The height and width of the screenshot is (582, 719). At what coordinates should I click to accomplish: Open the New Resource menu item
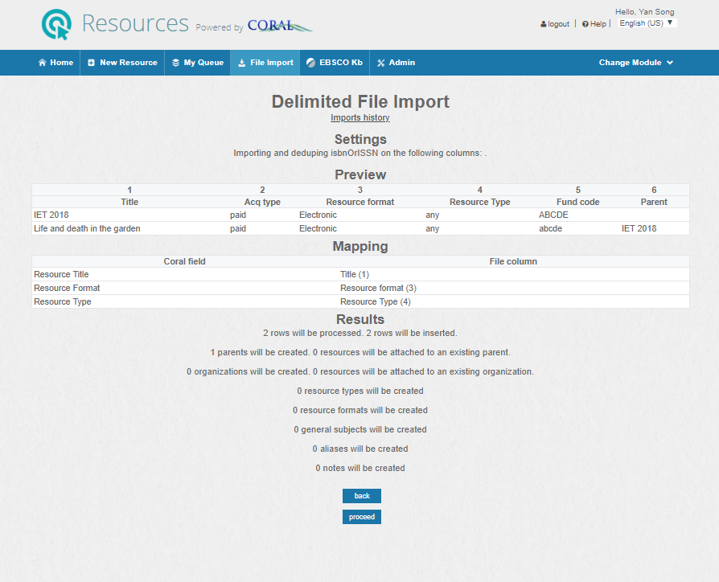pyautogui.click(x=122, y=63)
